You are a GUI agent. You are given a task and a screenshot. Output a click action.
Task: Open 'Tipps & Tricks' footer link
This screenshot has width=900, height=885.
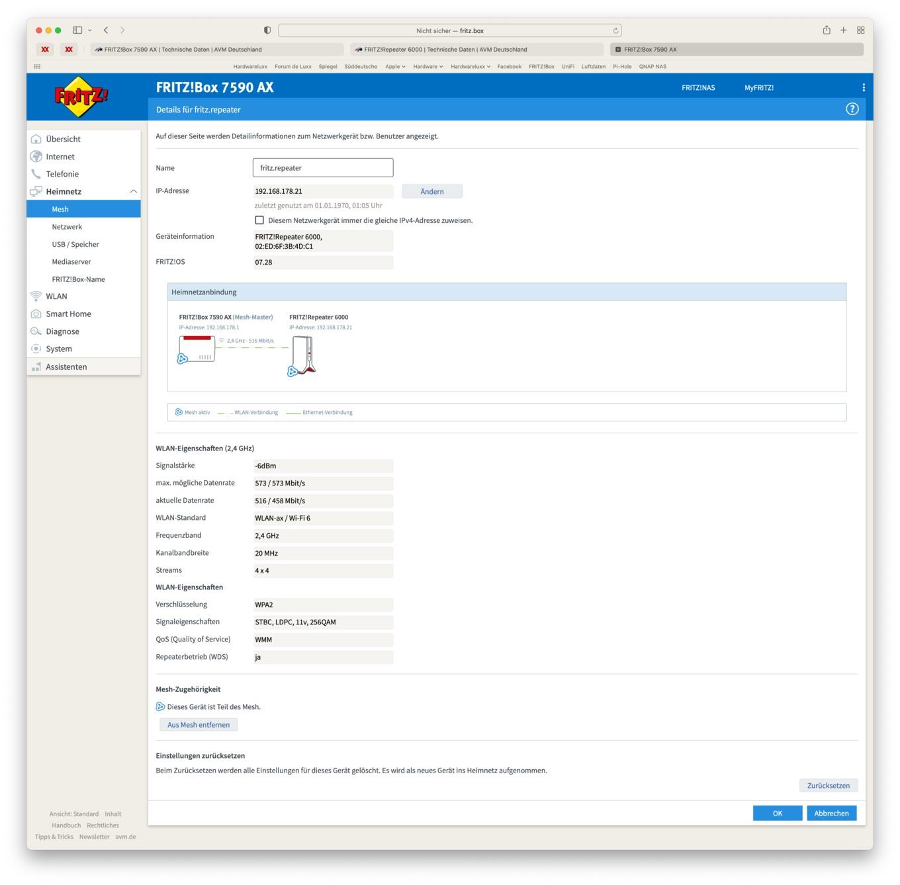54,837
